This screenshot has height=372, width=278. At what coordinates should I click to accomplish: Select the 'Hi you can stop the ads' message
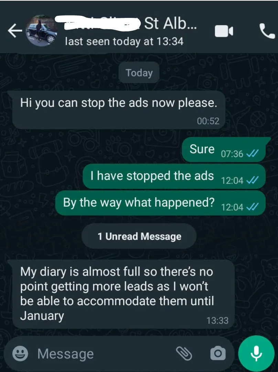pos(118,110)
